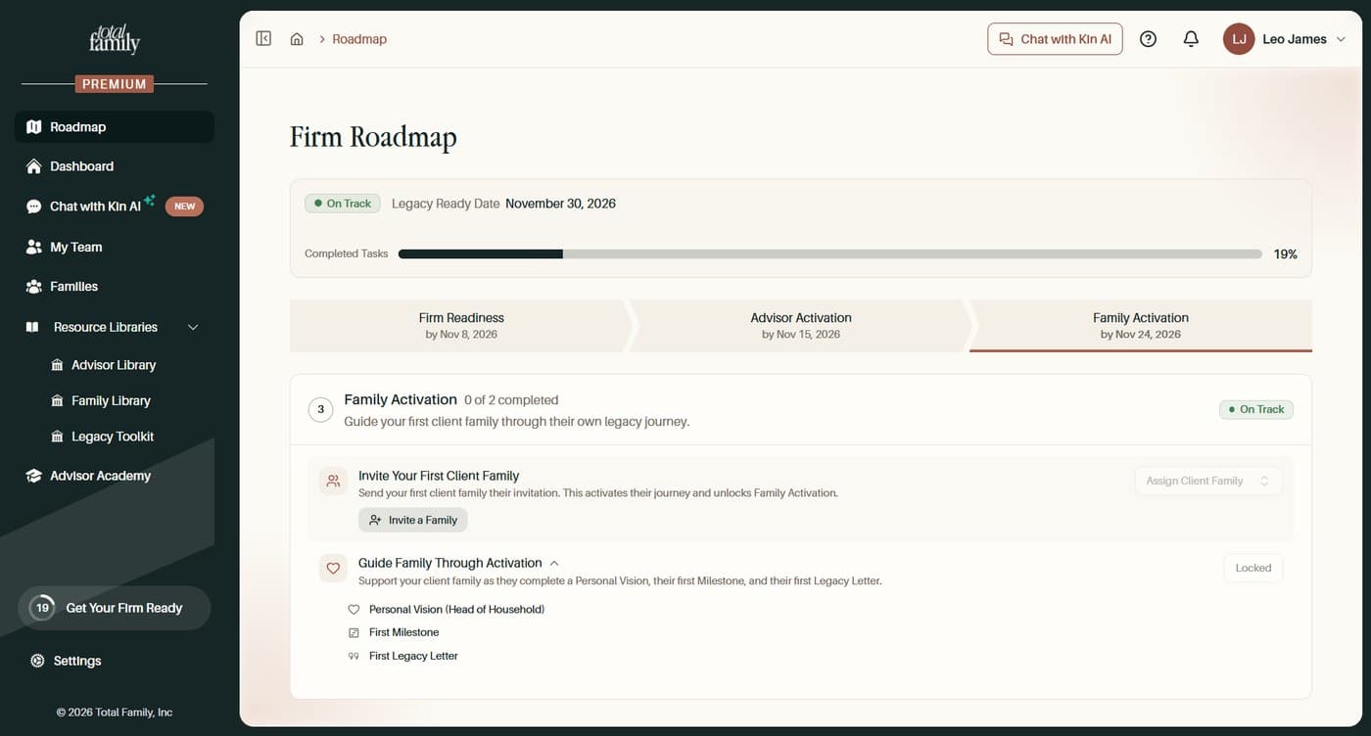The height and width of the screenshot is (736, 1371).
Task: Click the Locked button
Action: pos(1253,568)
